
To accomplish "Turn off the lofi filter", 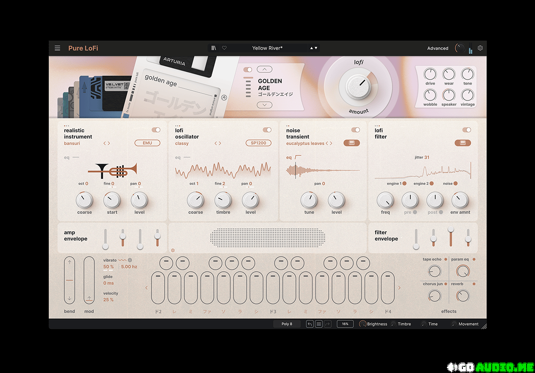I will point(467,130).
